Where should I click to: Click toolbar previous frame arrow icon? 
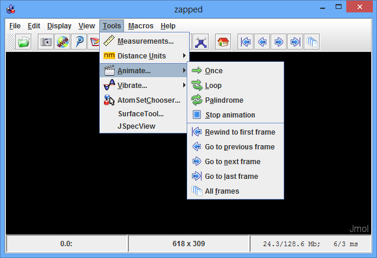tap(262, 42)
